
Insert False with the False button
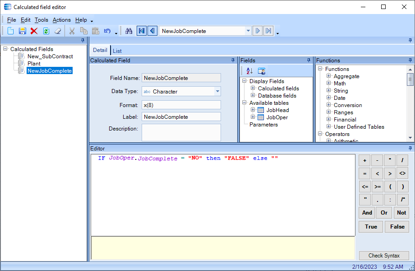397,227
